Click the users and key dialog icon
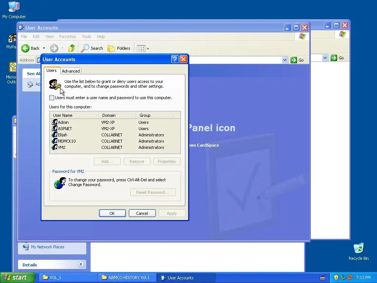377x283 pixels. 55,84
